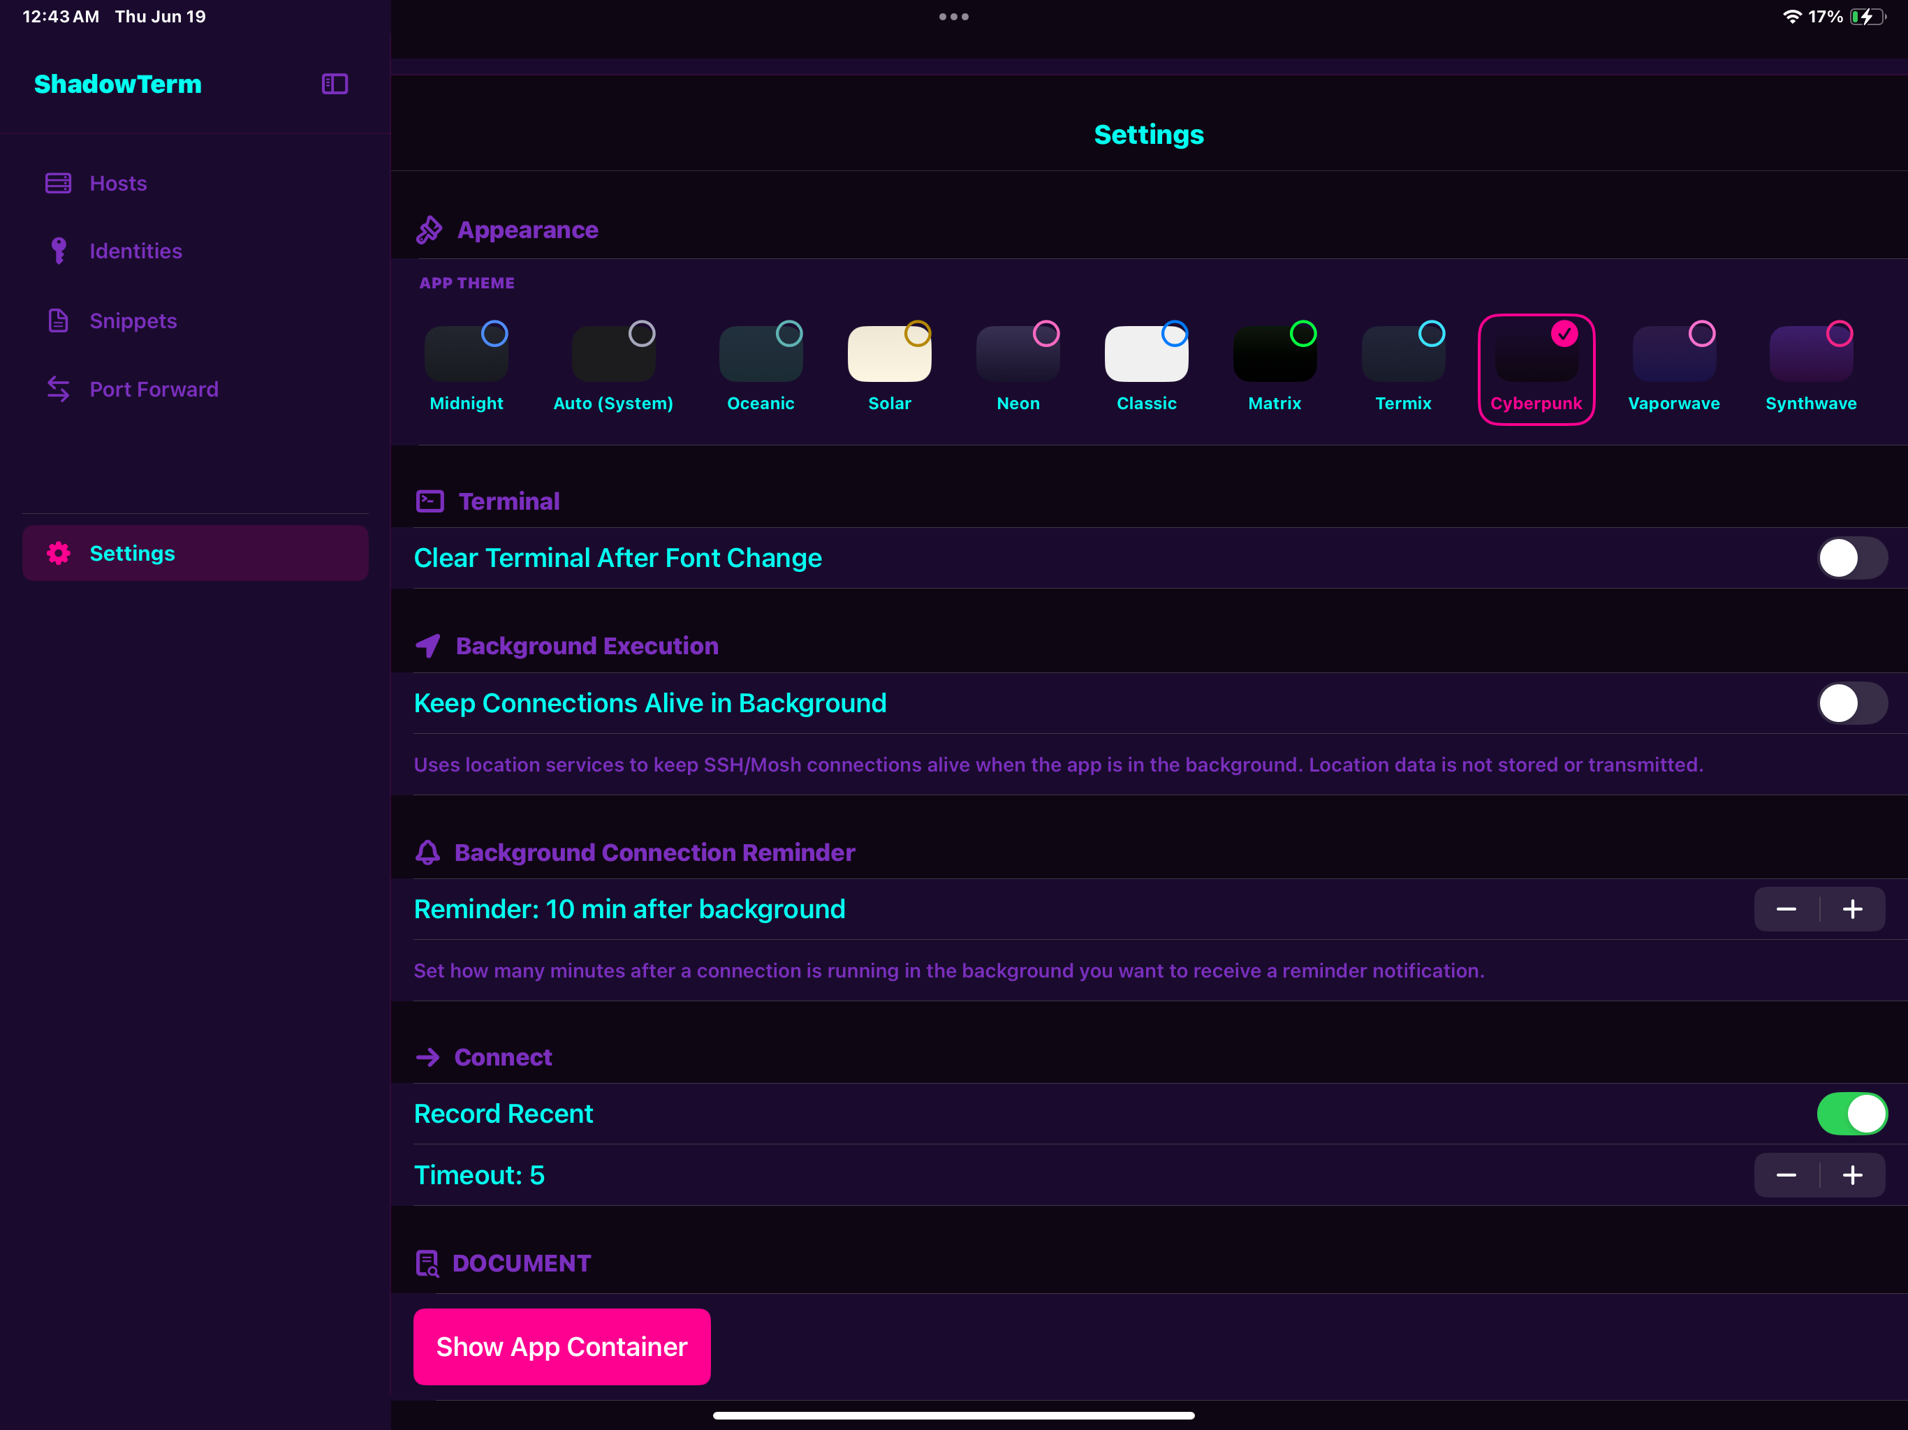Click the reminder bell icon
The width and height of the screenshot is (1908, 1430).
(x=427, y=852)
